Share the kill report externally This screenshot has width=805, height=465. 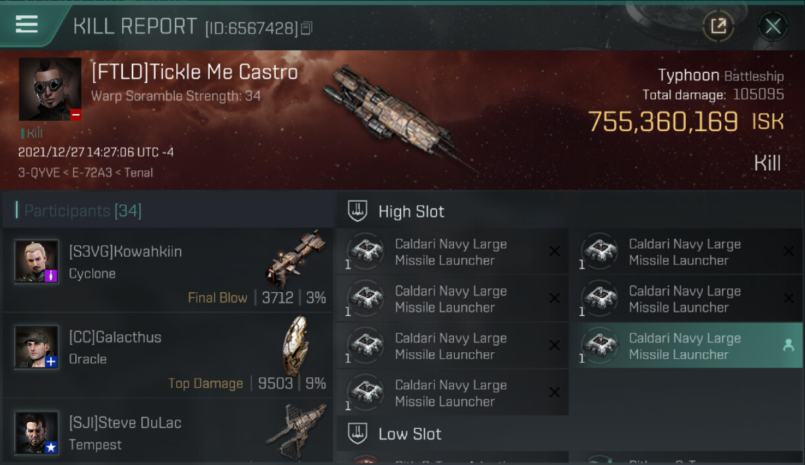(x=718, y=26)
